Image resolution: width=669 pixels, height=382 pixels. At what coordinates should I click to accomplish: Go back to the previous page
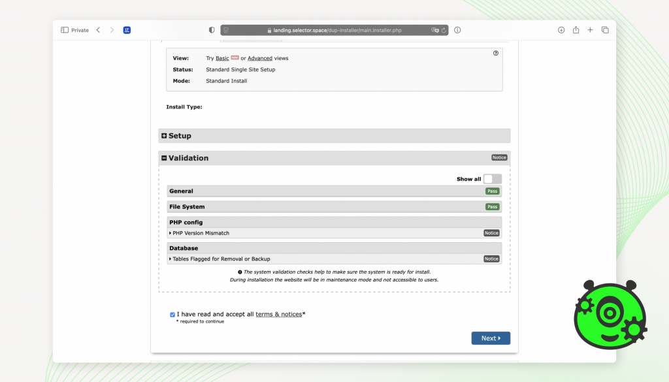click(98, 30)
